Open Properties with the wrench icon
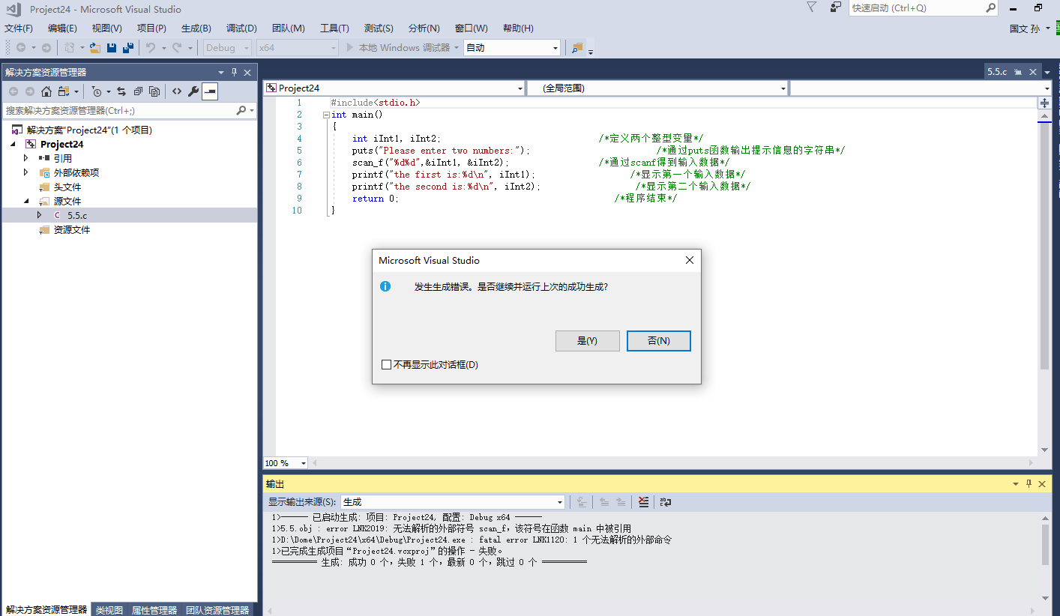The height and width of the screenshot is (616, 1060). (x=193, y=91)
